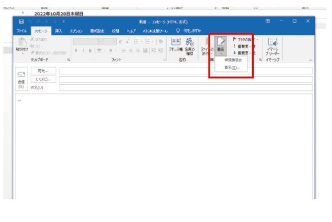Click into the To address field

pyautogui.click(x=186, y=71)
